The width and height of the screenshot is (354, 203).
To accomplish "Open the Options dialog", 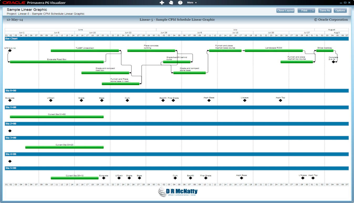I will point(341,10).
